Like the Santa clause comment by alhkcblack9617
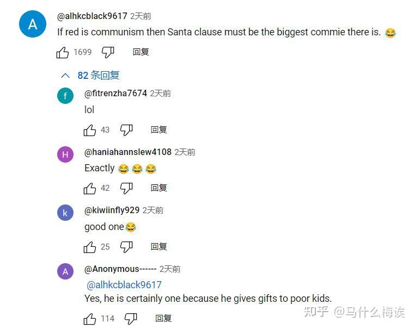This screenshot has width=415, height=329. pos(63,52)
